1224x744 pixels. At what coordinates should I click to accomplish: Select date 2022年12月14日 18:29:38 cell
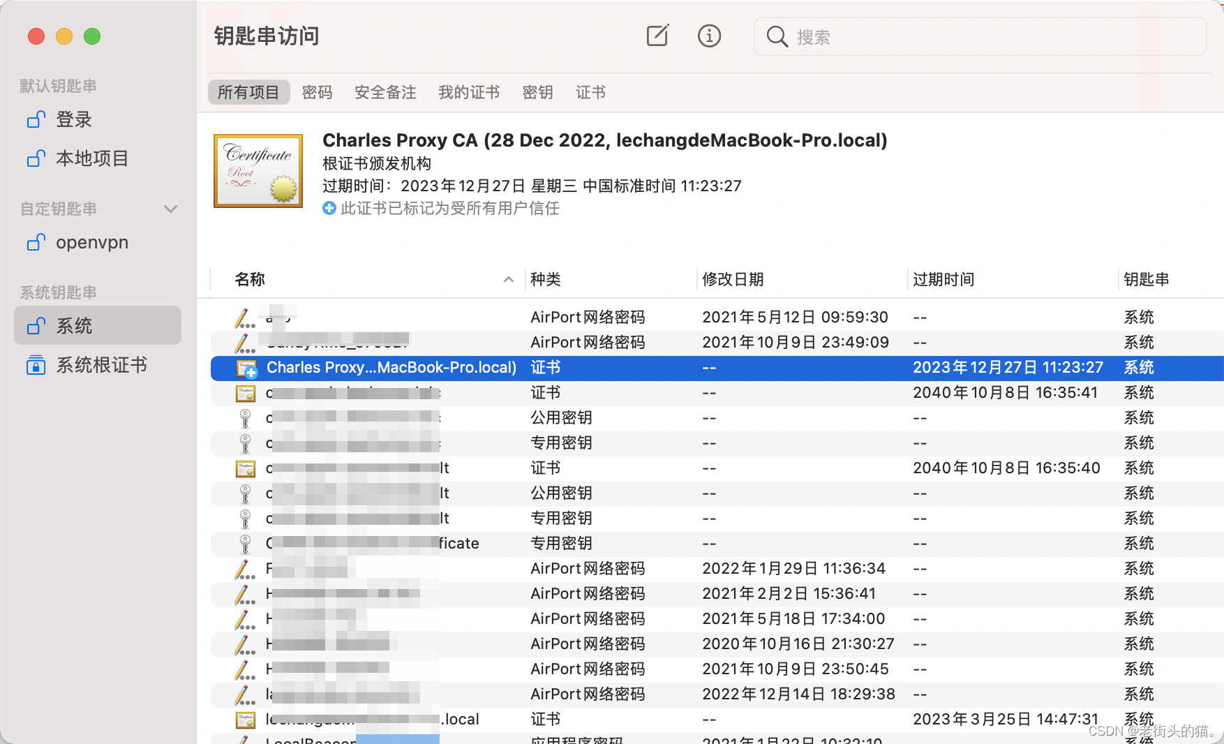click(798, 694)
